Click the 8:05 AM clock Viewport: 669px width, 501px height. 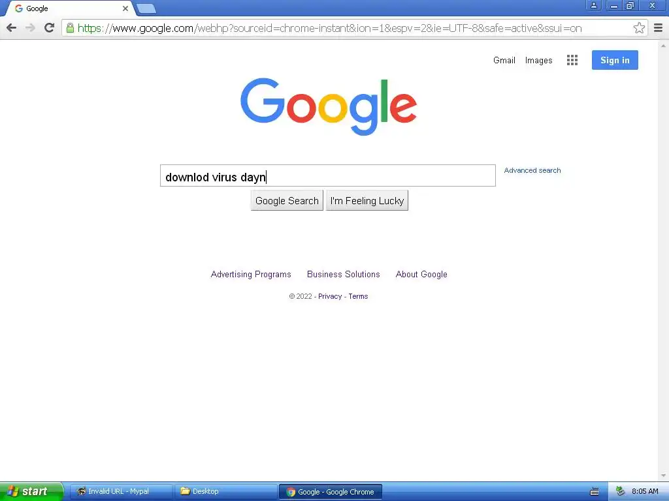tap(645, 491)
